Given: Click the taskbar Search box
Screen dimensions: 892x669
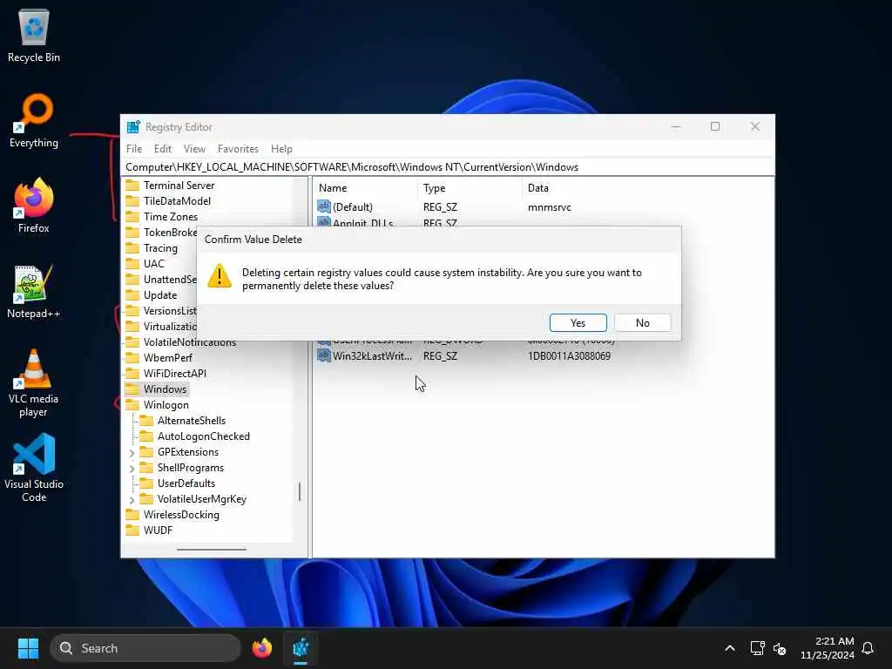Looking at the screenshot, I should (x=145, y=648).
